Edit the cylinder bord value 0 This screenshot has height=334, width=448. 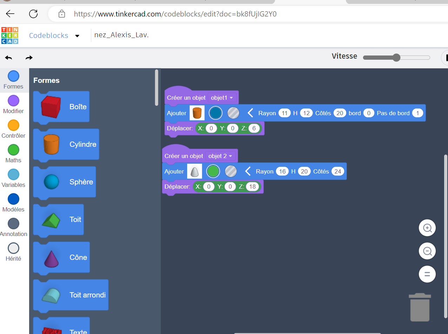tap(369, 113)
